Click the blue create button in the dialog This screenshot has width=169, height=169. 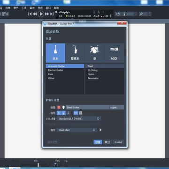pos(98,142)
